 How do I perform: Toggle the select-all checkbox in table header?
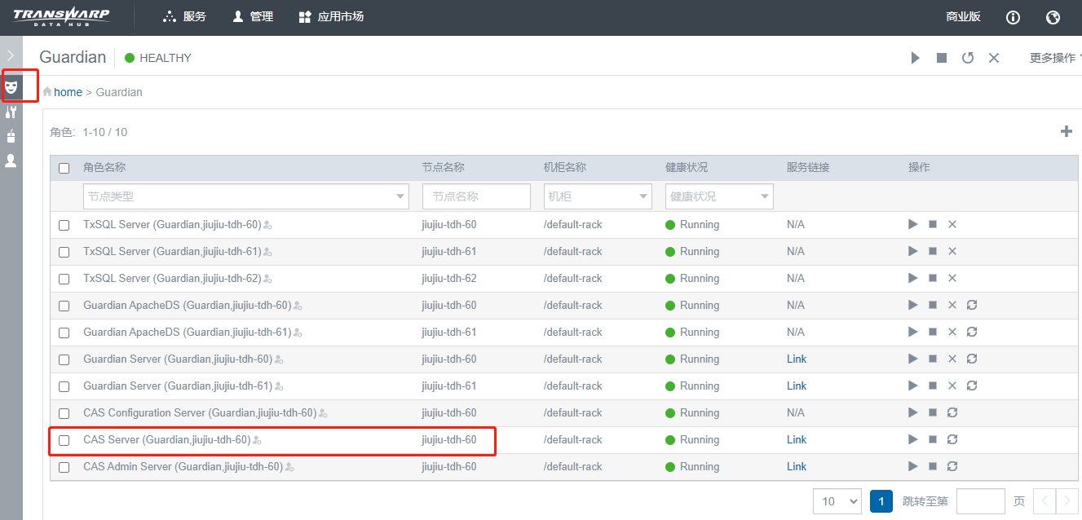64,168
